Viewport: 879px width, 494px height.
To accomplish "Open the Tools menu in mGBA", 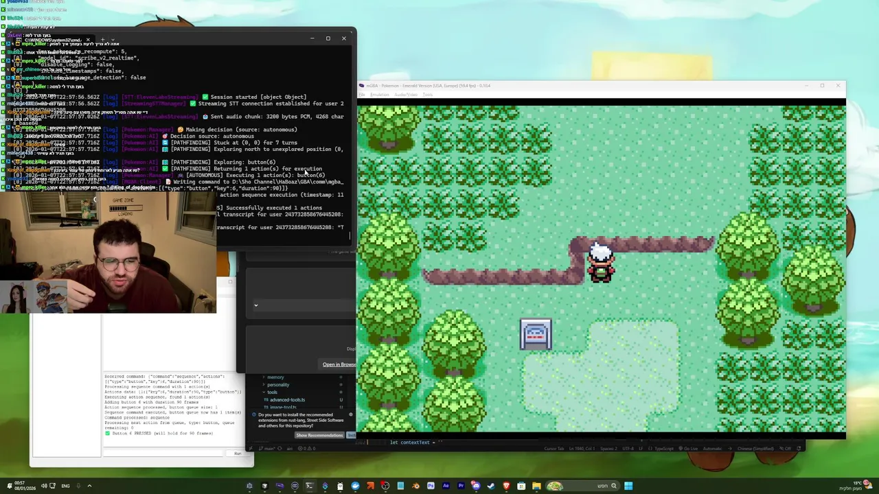I will coord(428,95).
